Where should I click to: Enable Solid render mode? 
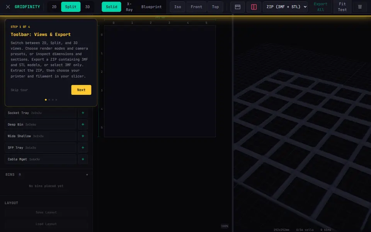[111, 7]
